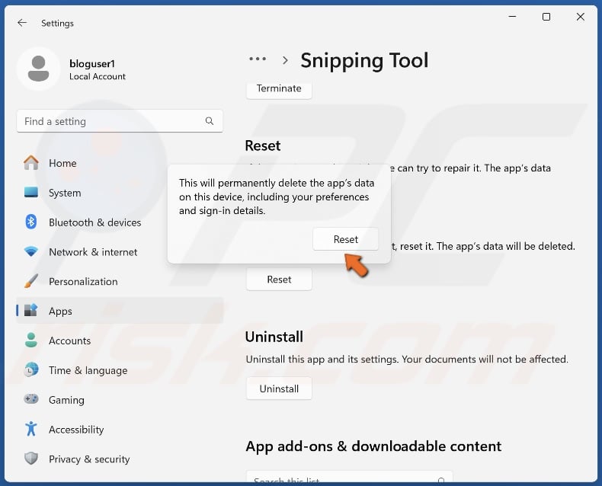The image size is (602, 486).
Task: Click the Home house icon
Action: (x=31, y=163)
